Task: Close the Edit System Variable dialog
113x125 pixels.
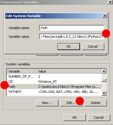Action: click(105, 16)
